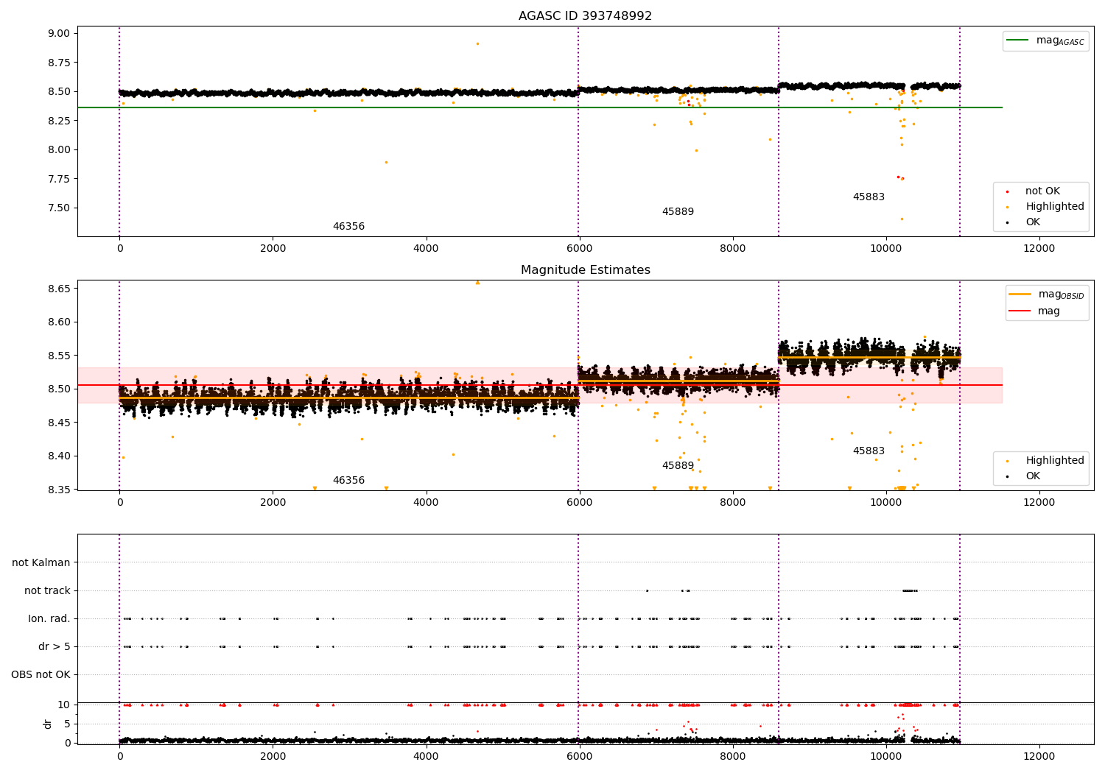Click the 46356 observation label in top plot
1105x773 pixels.
click(348, 227)
